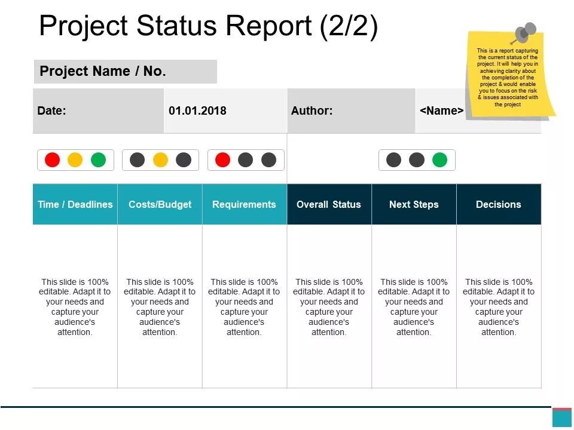Click the body text under Requirements
The height and width of the screenshot is (430, 574).
[244, 307]
